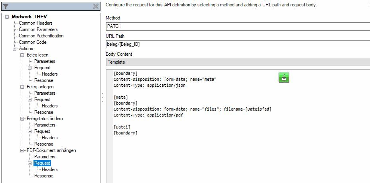Image resolution: width=370 pixels, height=183 pixels.
Task: Collapse Request under Beleg anlegen
Action: click(30, 99)
